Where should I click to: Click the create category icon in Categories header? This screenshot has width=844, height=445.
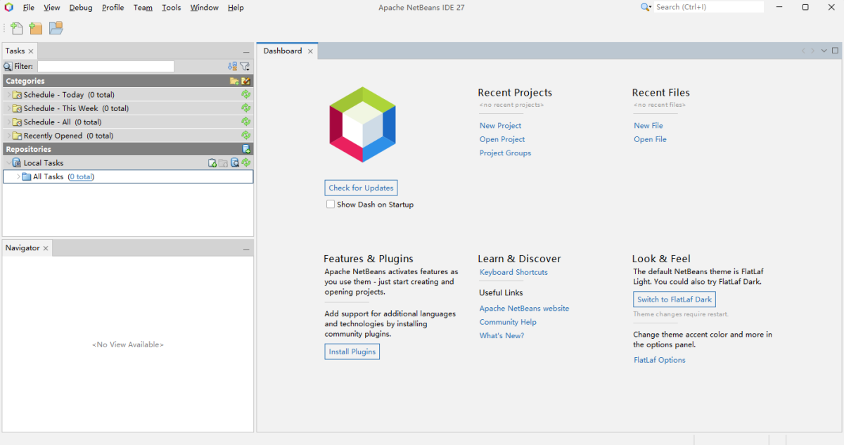(234, 81)
